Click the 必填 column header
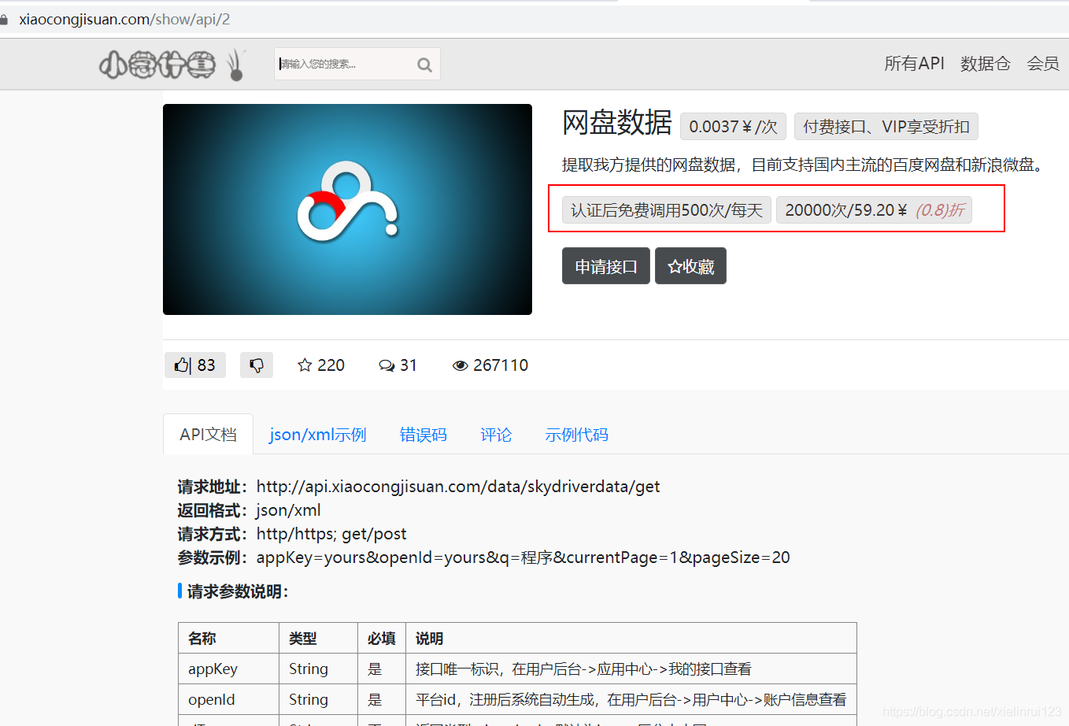This screenshot has width=1069, height=726. [x=381, y=639]
